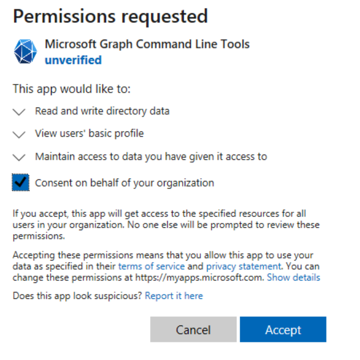The height and width of the screenshot is (360, 360).
Task: Open the privacy statement link
Action: [x=243, y=266]
